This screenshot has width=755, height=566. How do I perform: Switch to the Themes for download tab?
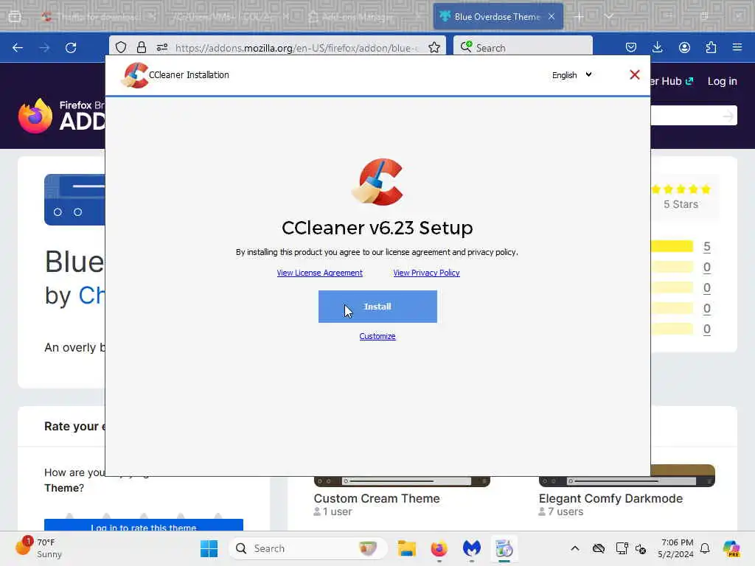pos(98,17)
